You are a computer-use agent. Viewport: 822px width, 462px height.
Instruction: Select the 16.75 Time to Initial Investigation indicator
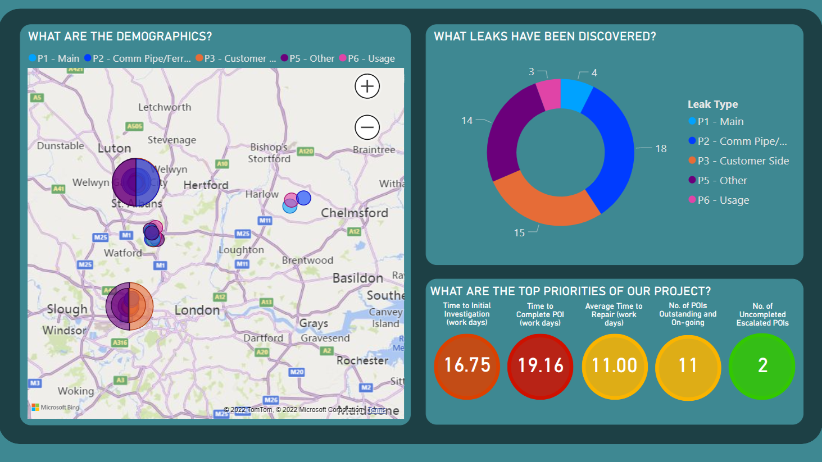pos(467,366)
